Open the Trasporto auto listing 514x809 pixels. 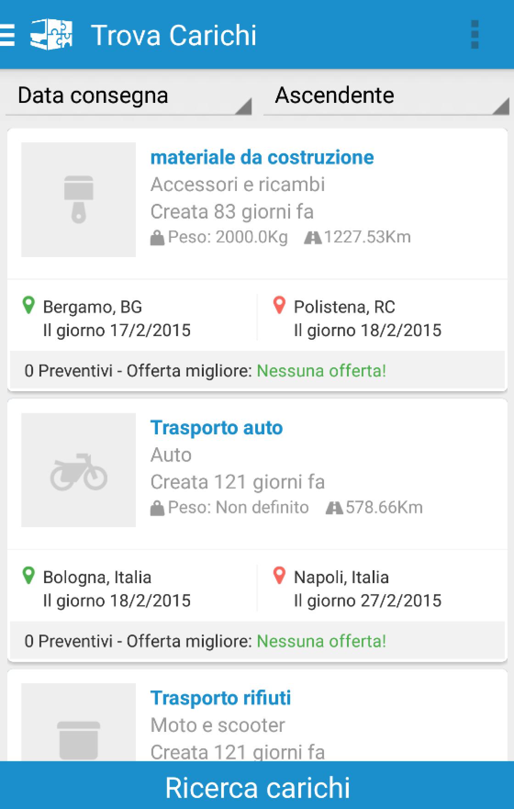point(217,428)
